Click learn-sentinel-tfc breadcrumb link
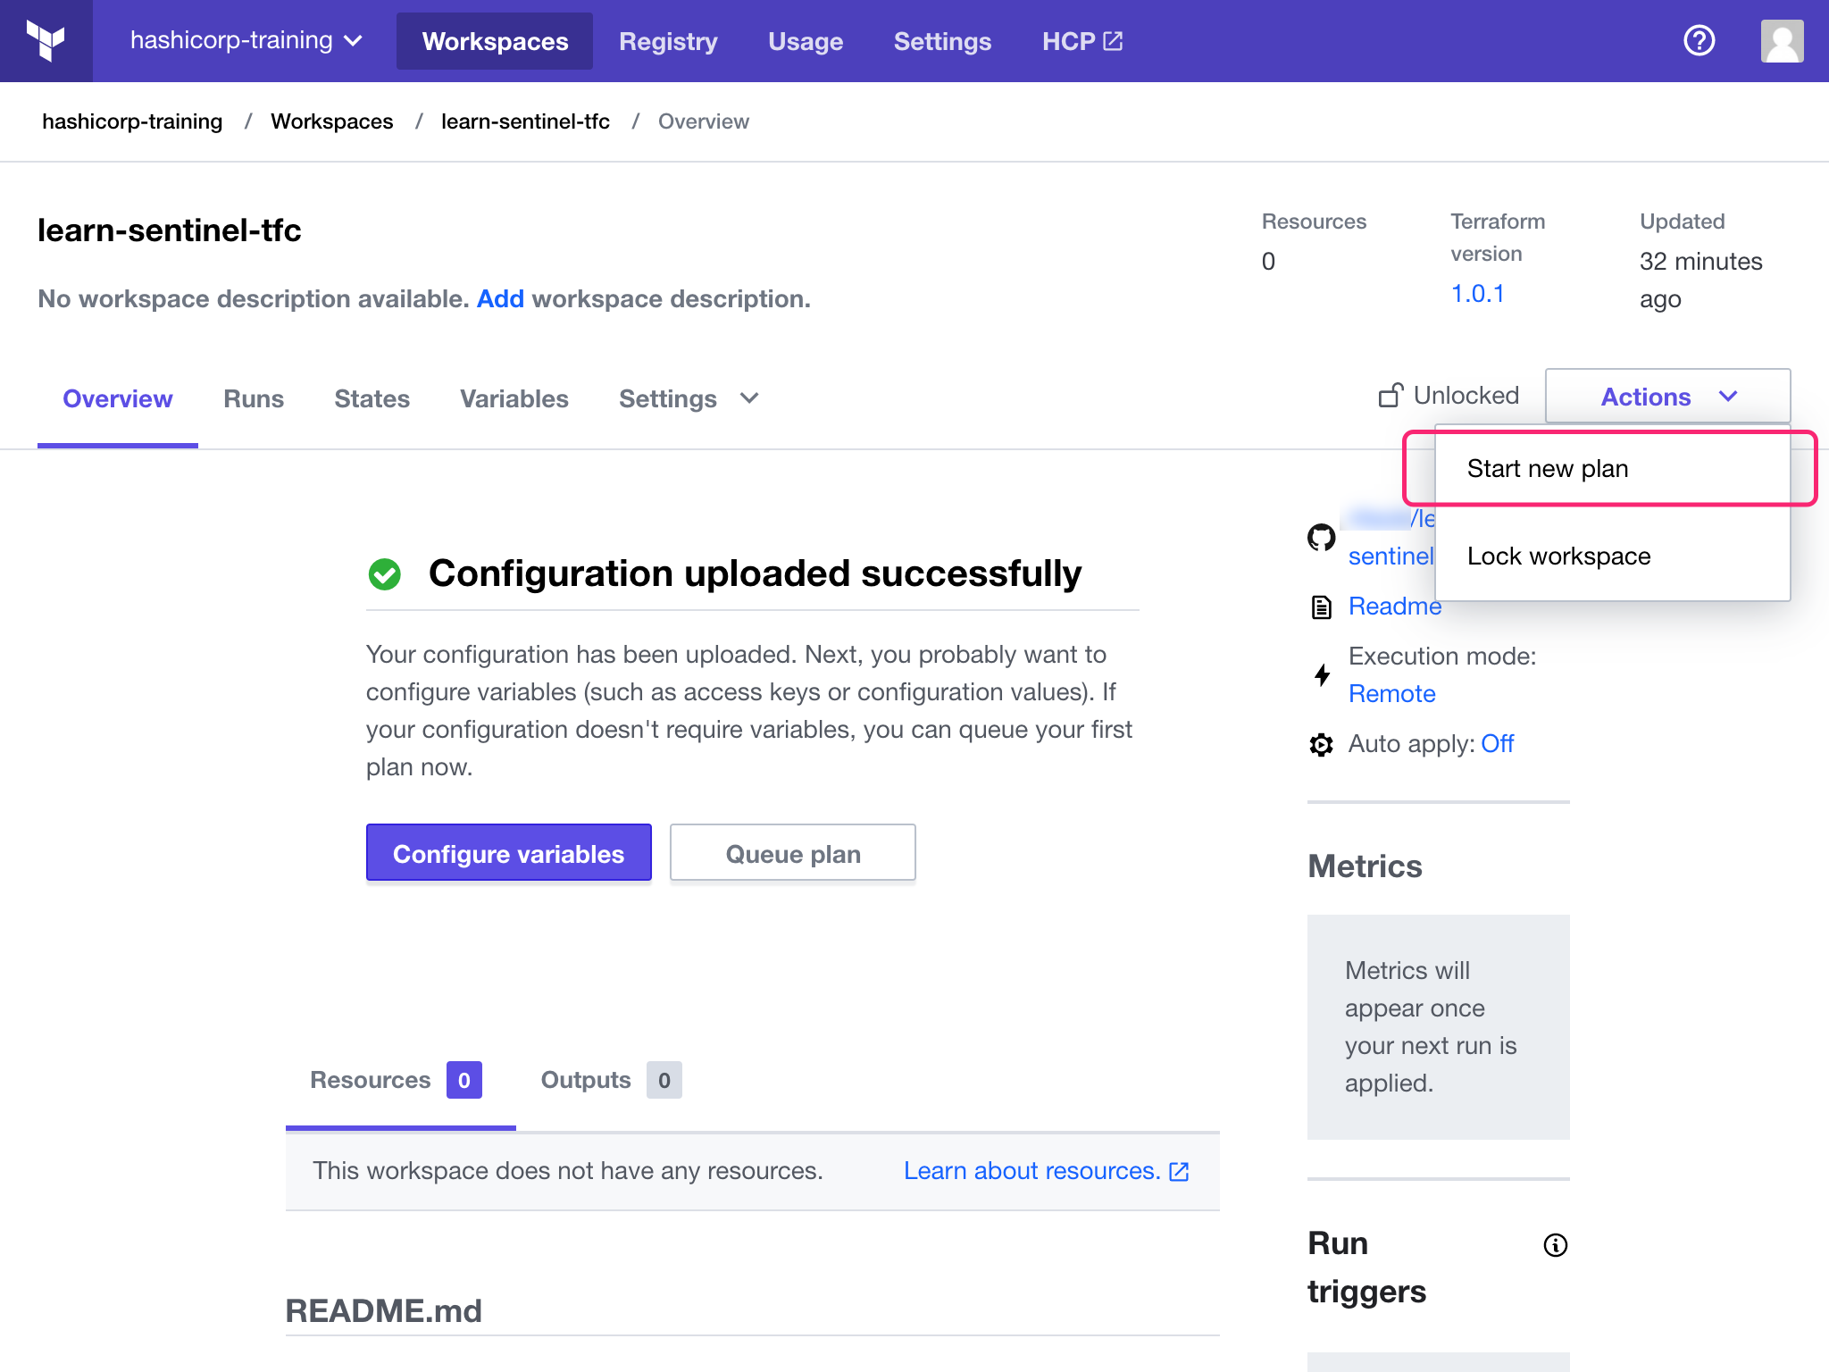Screen dimensions: 1829x1372 (525, 121)
